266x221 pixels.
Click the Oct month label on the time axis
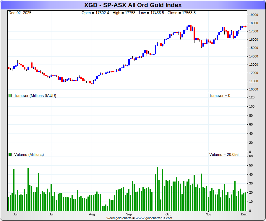point(168,214)
